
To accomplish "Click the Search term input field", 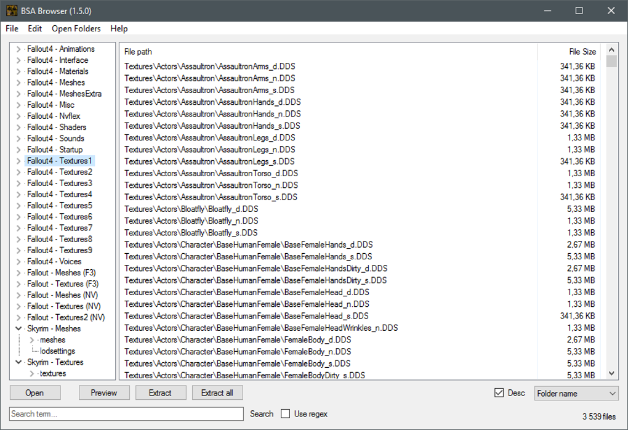I will [126, 414].
